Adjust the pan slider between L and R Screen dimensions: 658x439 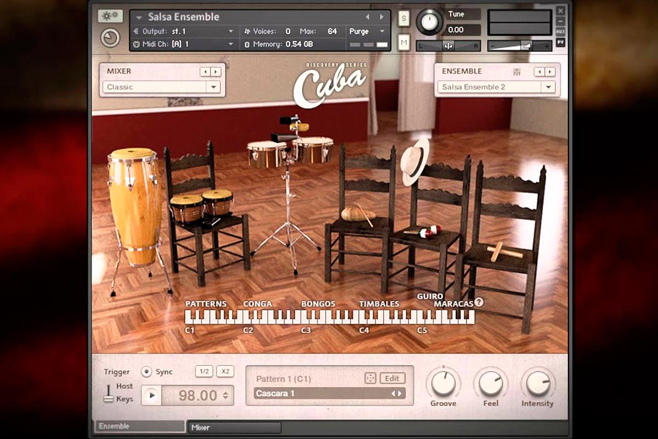(x=448, y=46)
